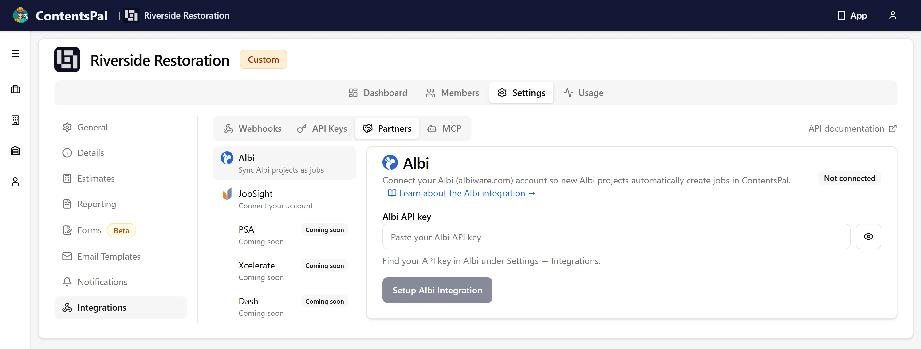The height and width of the screenshot is (349, 921).
Task: Open the App link in header
Action: pos(852,15)
